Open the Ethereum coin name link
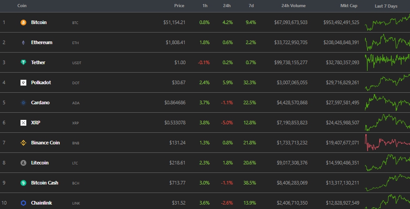This screenshot has height=209, width=410. coord(41,42)
